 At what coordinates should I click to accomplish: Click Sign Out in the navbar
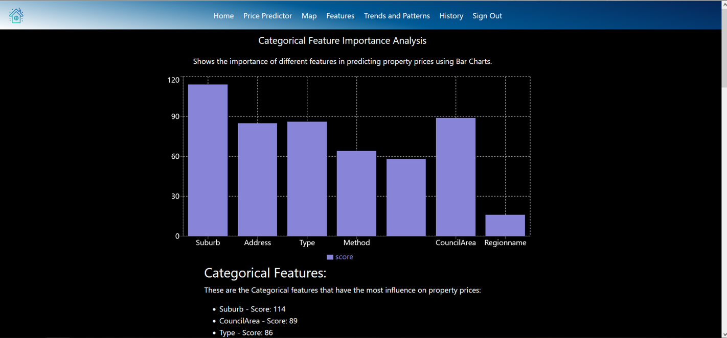tap(487, 16)
